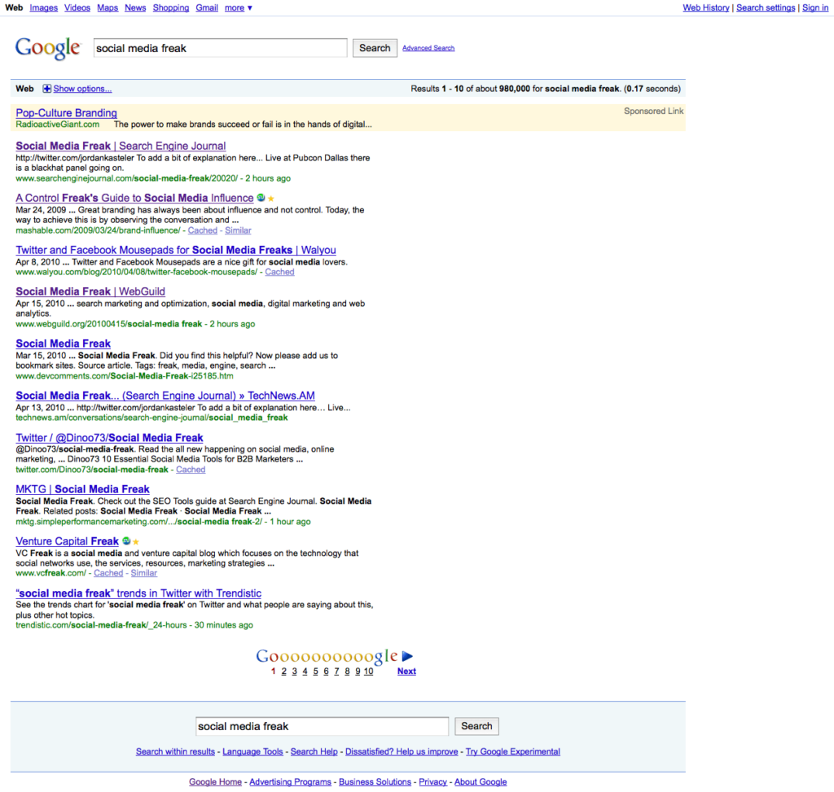Screen dimensions: 834x792
Task: Click the bottom Search button
Action: pos(476,726)
